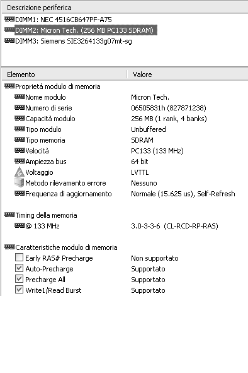Click the Descrizione periferica column header
Screen dimensions: 248x373
coord(125,8)
